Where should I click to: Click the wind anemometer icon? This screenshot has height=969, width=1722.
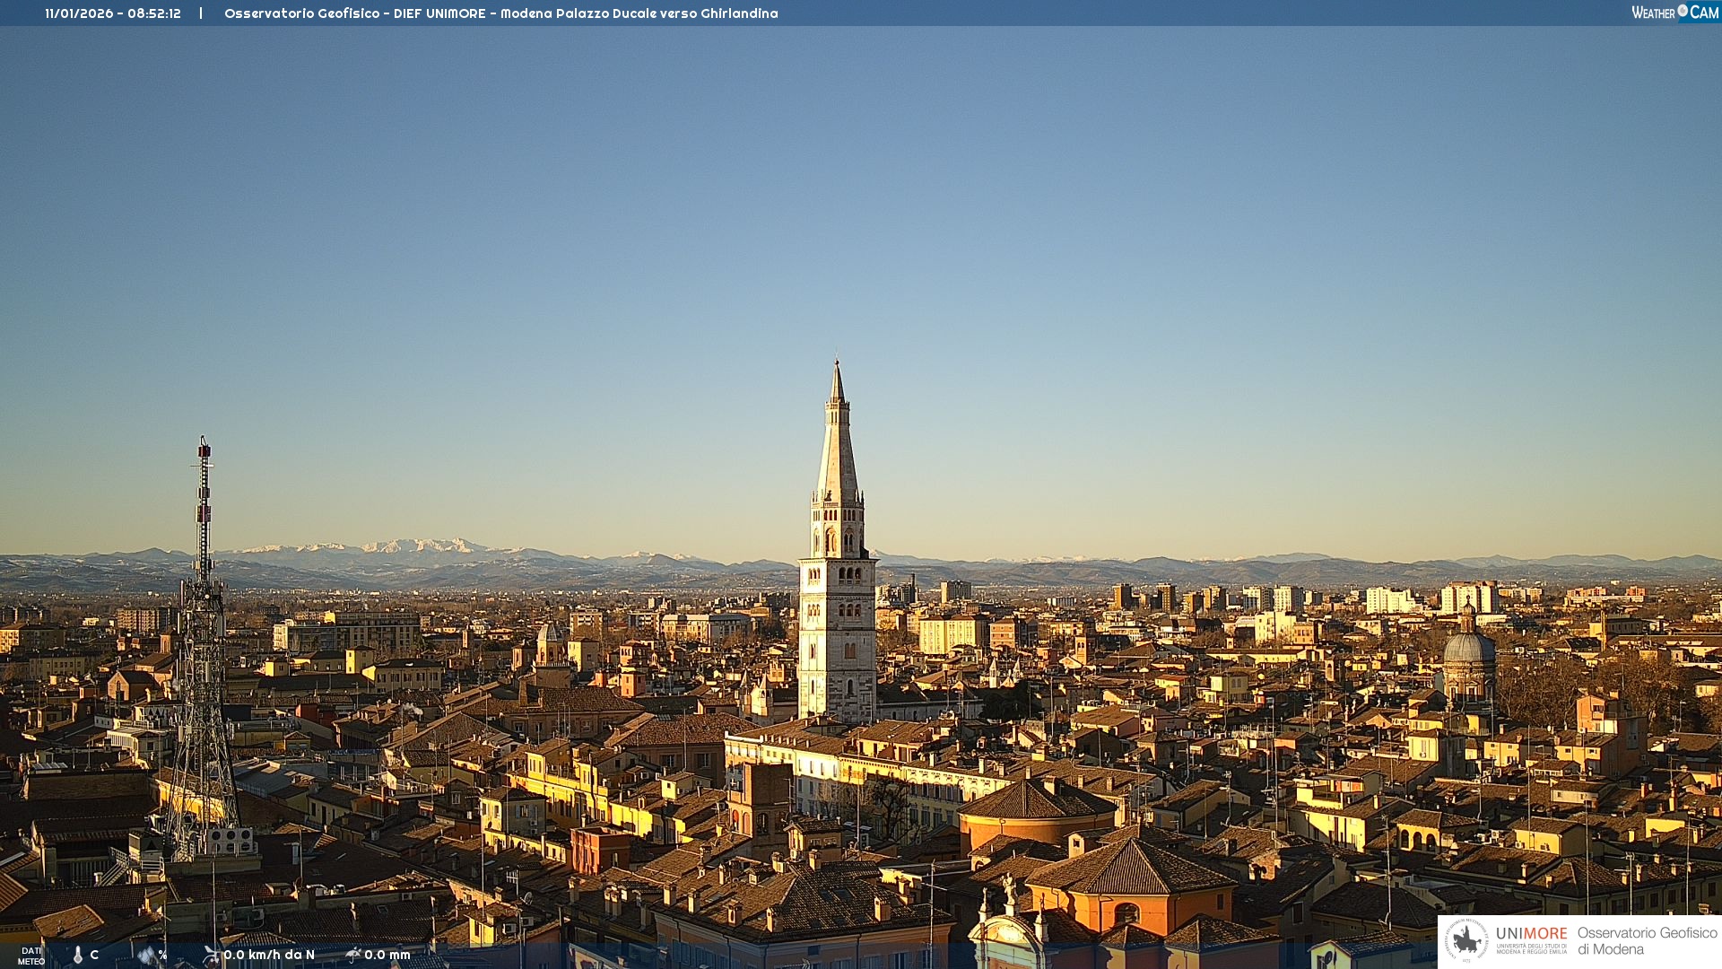click(211, 955)
